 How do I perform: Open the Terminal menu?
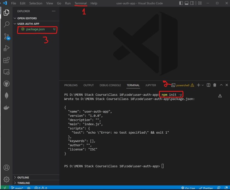pos(81,3)
